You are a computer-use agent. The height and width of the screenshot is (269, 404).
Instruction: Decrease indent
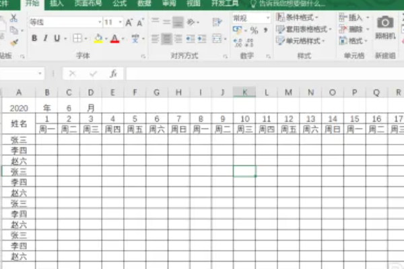coord(191,39)
